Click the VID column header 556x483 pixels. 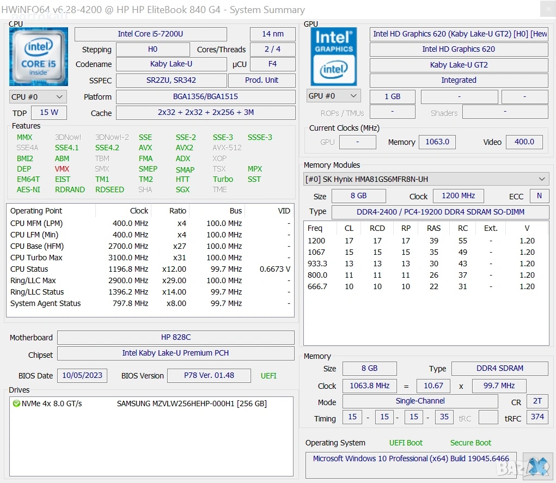[x=284, y=211]
